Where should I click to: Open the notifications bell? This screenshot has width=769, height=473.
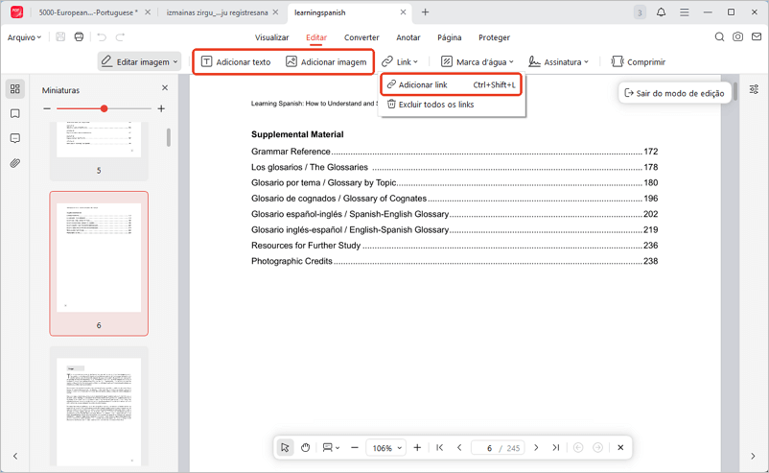(x=661, y=12)
